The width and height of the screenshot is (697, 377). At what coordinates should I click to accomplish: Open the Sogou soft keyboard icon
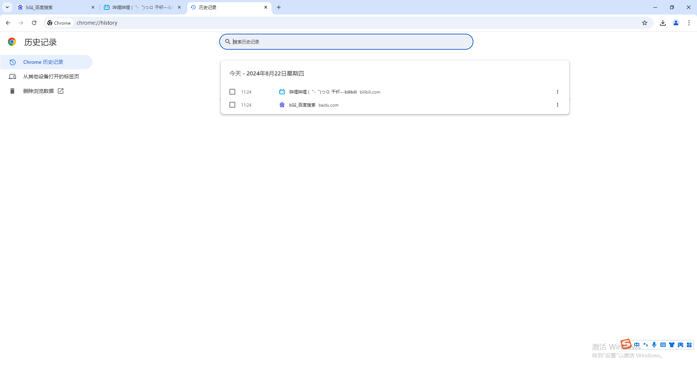[663, 345]
